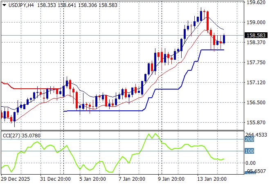Click the 159.620 price axis label
270x184 pixels.
tap(257, 2)
